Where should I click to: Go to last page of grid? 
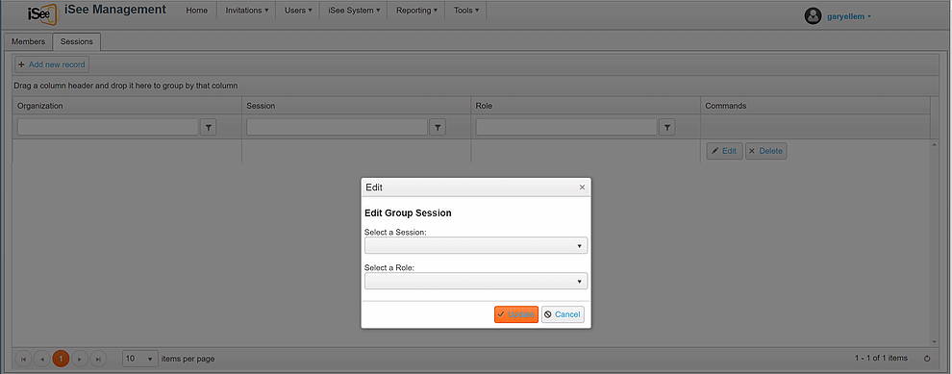coord(98,359)
